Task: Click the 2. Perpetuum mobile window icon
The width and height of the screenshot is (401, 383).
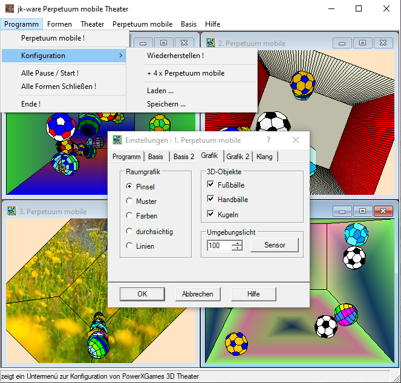Action: 210,43
